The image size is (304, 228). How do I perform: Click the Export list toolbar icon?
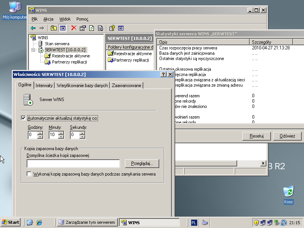[100, 28]
